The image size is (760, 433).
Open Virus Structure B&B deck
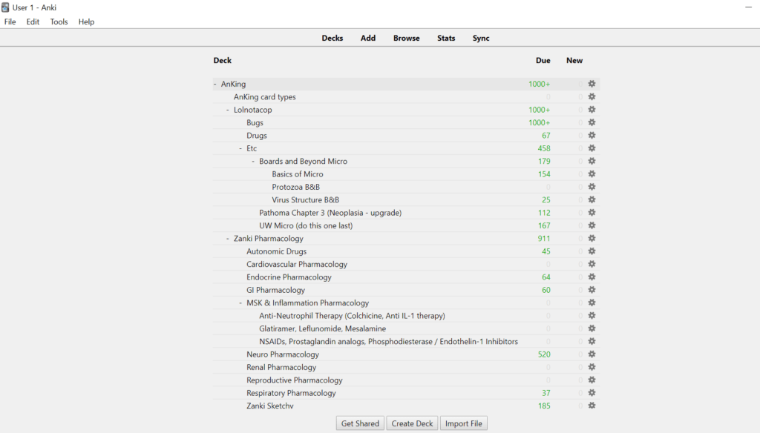click(305, 199)
